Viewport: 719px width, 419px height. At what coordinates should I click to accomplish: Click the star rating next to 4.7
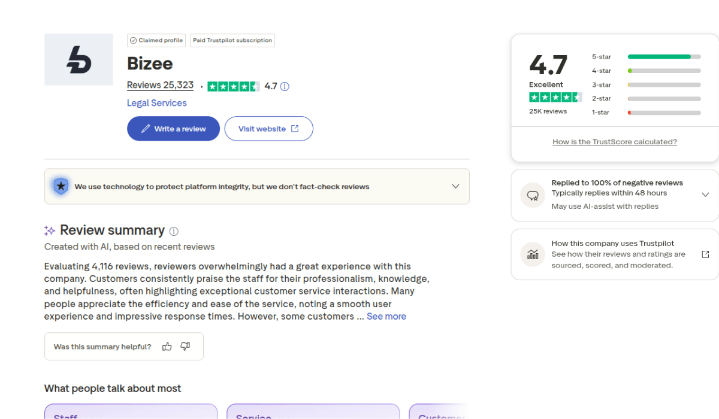pyautogui.click(x=234, y=86)
